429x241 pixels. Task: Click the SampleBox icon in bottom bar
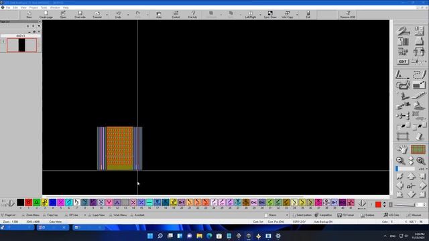(x=323, y=216)
